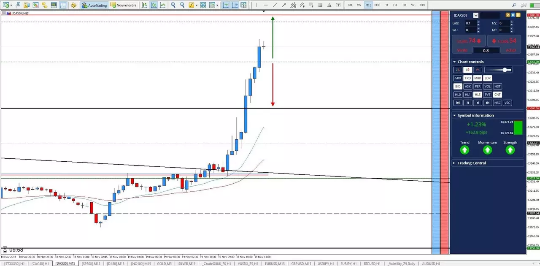Click the VSC button

508,103
